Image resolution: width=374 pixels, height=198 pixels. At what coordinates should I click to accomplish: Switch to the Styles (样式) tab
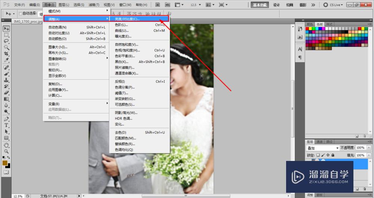(x=329, y=24)
